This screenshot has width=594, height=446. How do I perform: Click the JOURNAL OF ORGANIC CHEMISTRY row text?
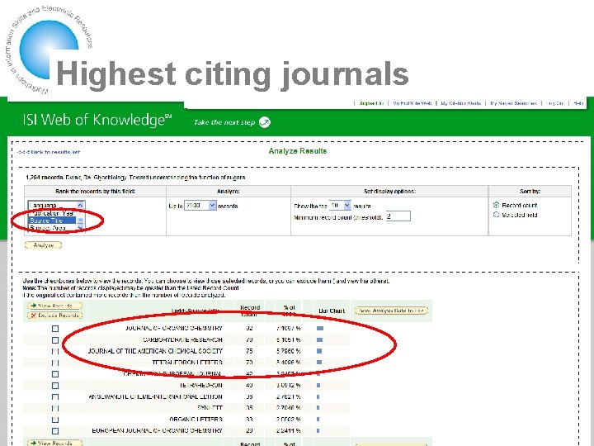click(174, 328)
